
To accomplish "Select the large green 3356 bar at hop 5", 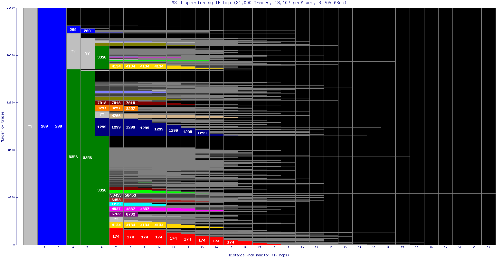I will (x=88, y=158).
